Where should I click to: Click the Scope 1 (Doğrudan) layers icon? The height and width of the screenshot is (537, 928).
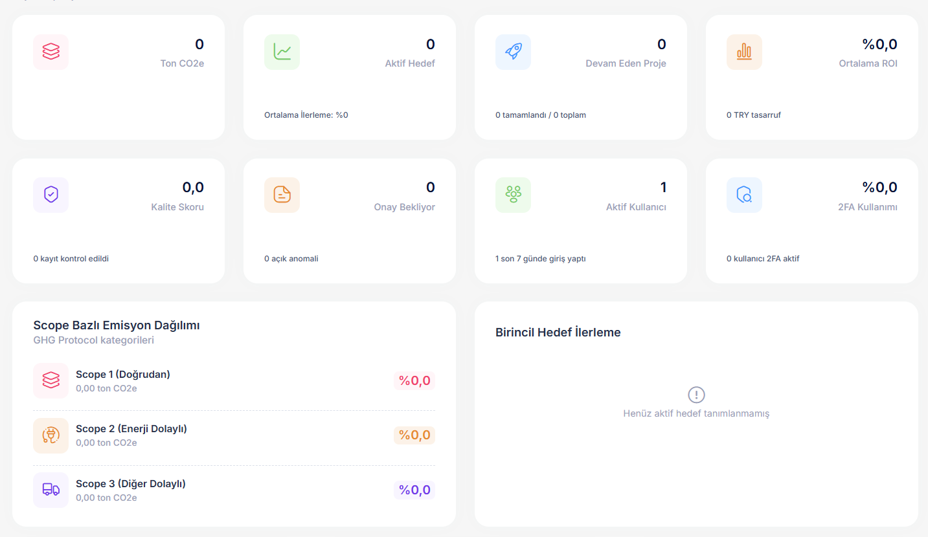(x=51, y=380)
